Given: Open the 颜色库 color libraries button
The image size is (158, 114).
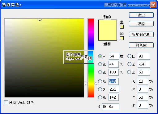Looking at the screenshot, I should point(141,45).
